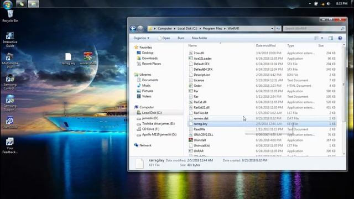
Task: Open Samsung Control desktop icon
Action: 10,82
